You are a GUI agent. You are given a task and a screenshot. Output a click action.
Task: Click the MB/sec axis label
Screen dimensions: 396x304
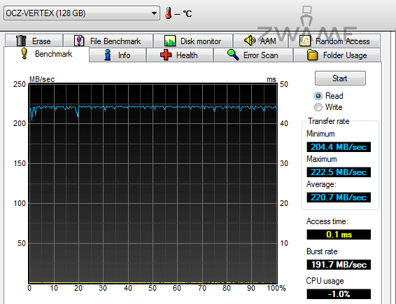point(42,79)
